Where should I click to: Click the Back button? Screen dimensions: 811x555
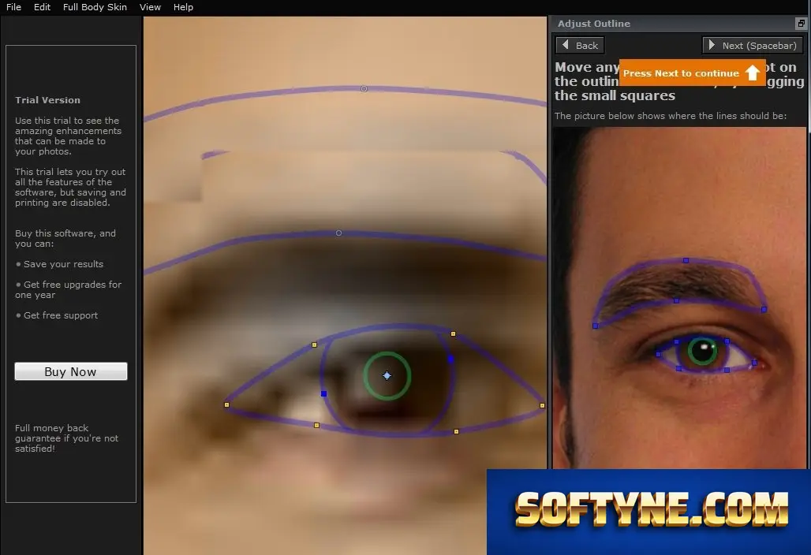580,46
